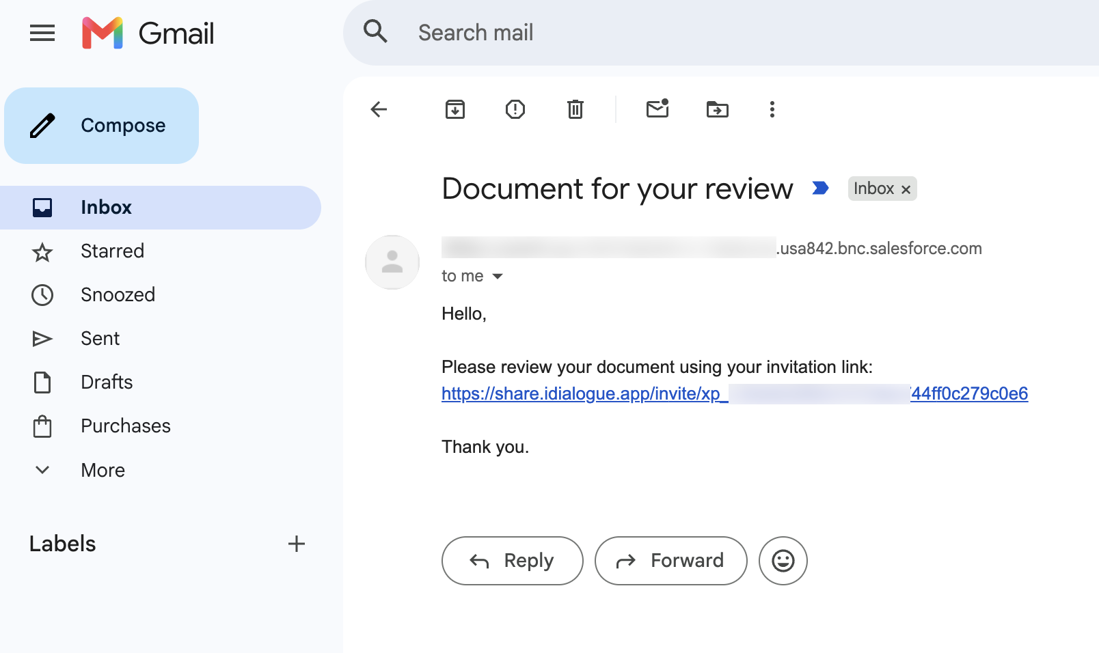Toggle the importance marker beside the subject

coord(820,188)
